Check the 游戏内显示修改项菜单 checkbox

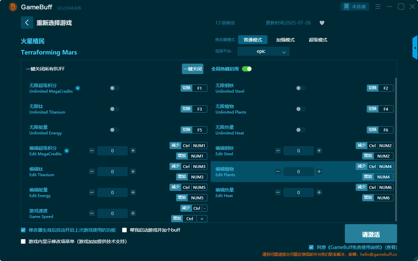pos(23,242)
